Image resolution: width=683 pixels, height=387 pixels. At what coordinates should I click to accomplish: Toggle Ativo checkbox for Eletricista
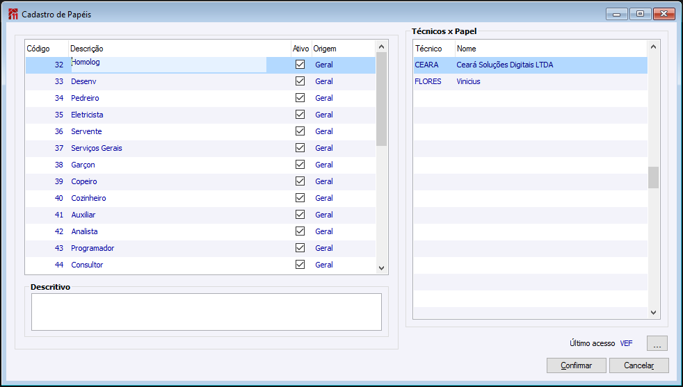point(300,115)
